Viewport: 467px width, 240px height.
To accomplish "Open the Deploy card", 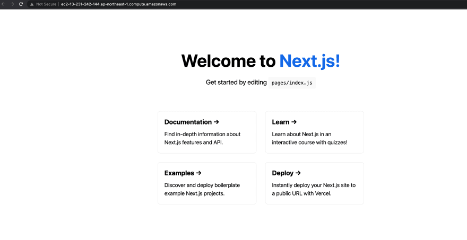I will (x=315, y=183).
